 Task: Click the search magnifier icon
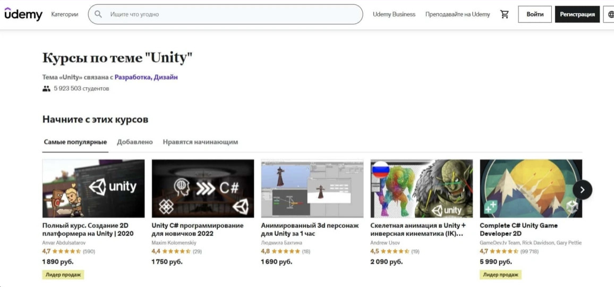click(98, 14)
